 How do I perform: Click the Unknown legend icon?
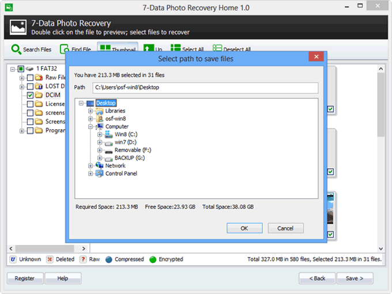pos(13,259)
